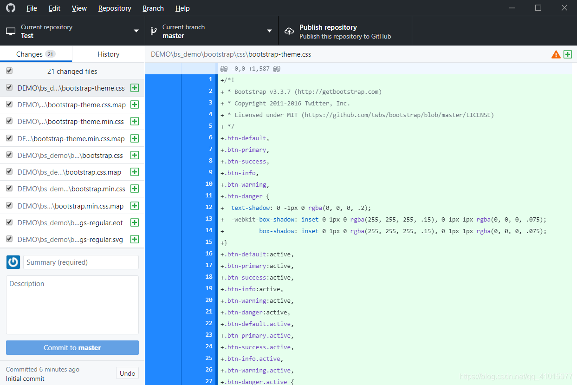Image resolution: width=577 pixels, height=385 pixels.
Task: Uncheck the bootstrap.min.css file checkbox
Action: coord(9,188)
